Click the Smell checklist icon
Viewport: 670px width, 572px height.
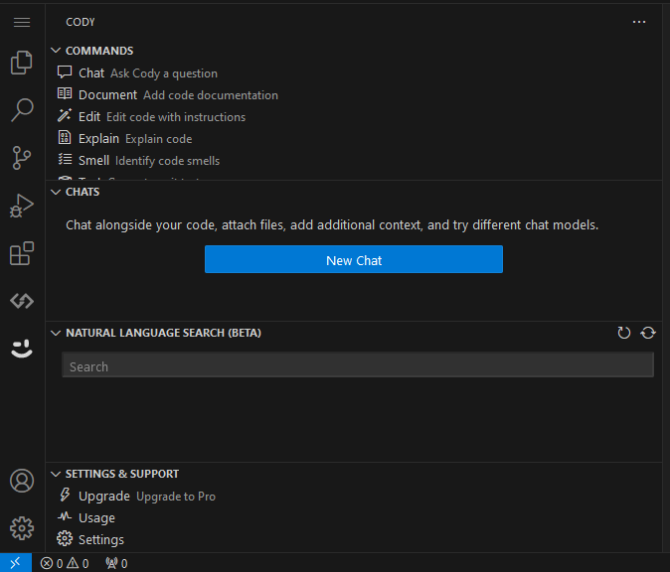coord(65,159)
